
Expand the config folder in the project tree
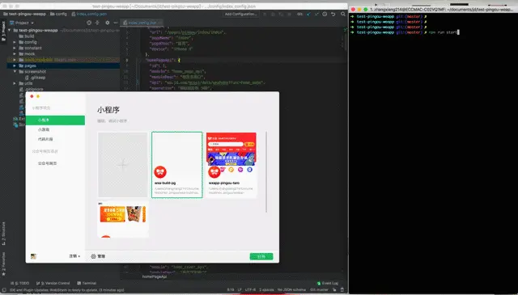pyautogui.click(x=15, y=42)
